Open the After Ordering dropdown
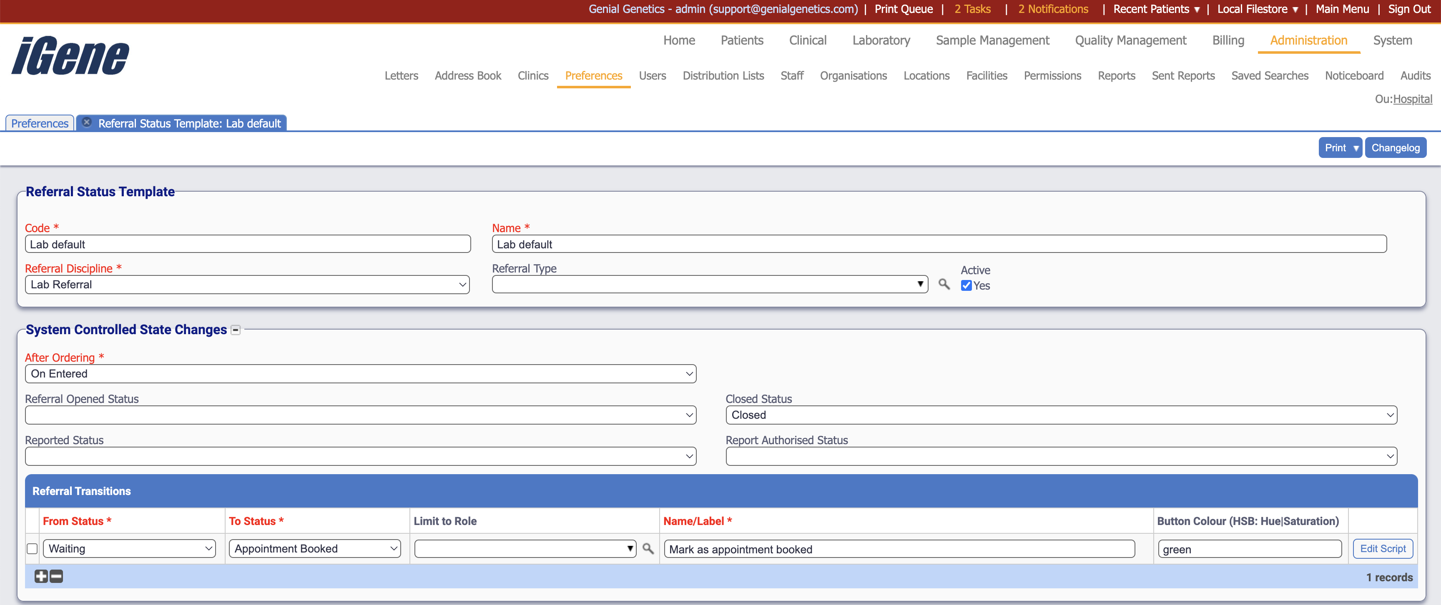 coord(360,373)
